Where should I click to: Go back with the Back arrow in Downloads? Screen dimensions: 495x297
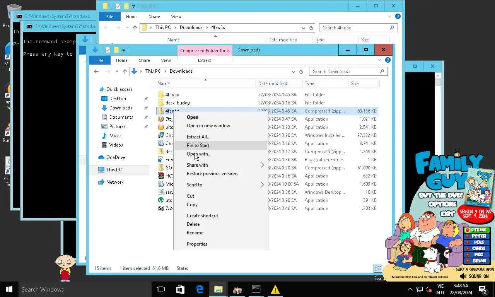point(96,72)
